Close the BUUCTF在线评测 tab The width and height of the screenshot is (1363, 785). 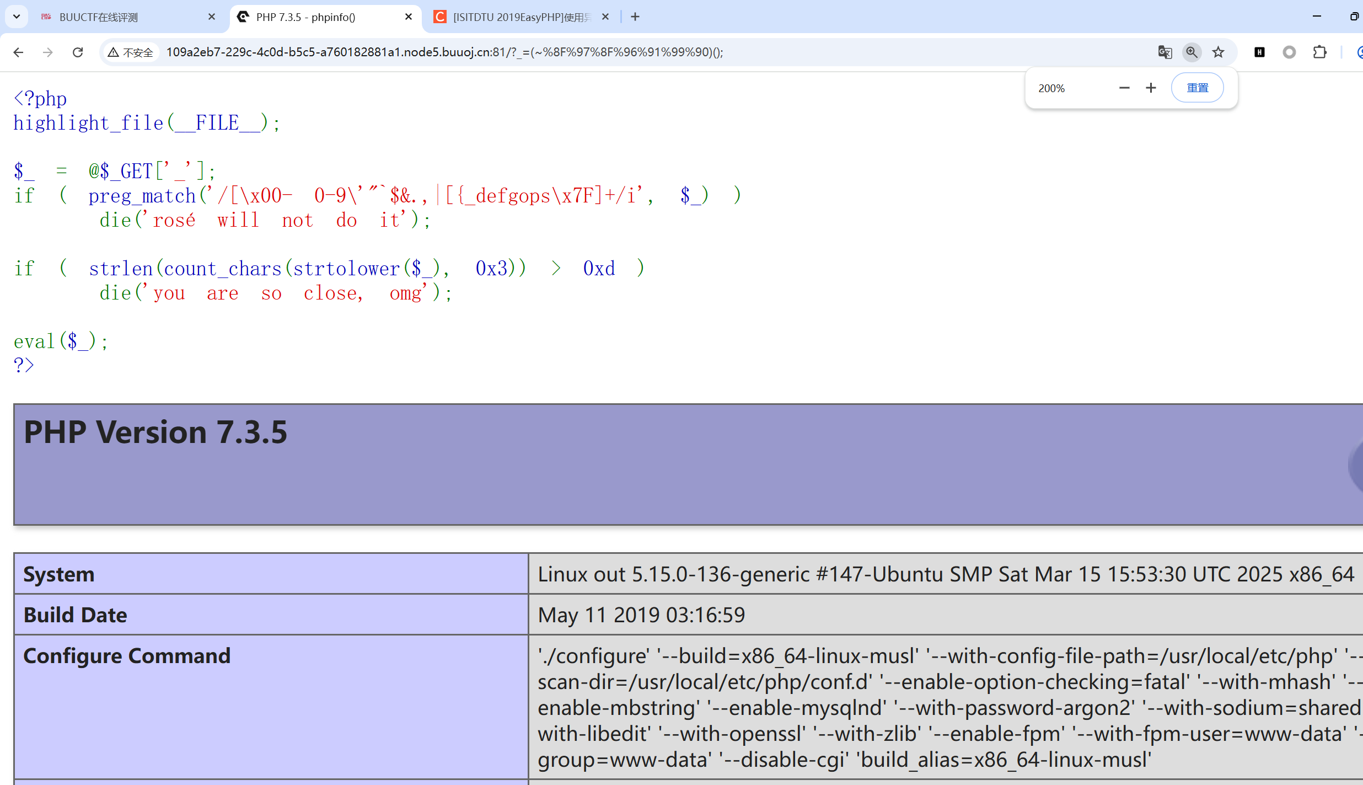[212, 17]
